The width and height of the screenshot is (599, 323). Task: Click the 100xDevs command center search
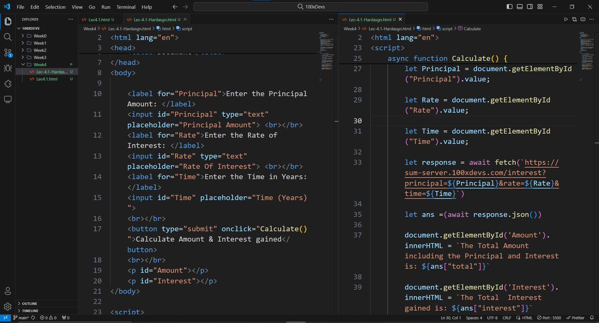click(310, 7)
